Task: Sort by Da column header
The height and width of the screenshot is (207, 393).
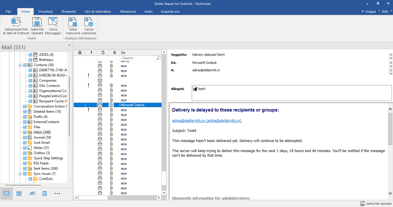Action: point(141,52)
